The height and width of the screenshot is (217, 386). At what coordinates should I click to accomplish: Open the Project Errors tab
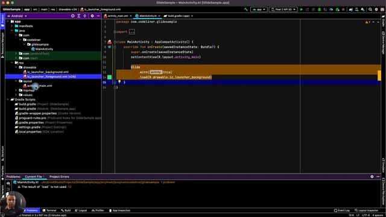(59, 177)
